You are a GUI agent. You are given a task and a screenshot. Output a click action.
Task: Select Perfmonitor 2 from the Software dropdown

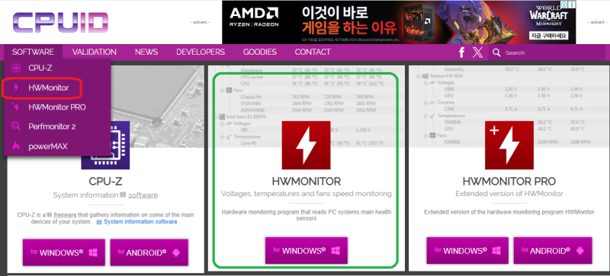point(57,126)
